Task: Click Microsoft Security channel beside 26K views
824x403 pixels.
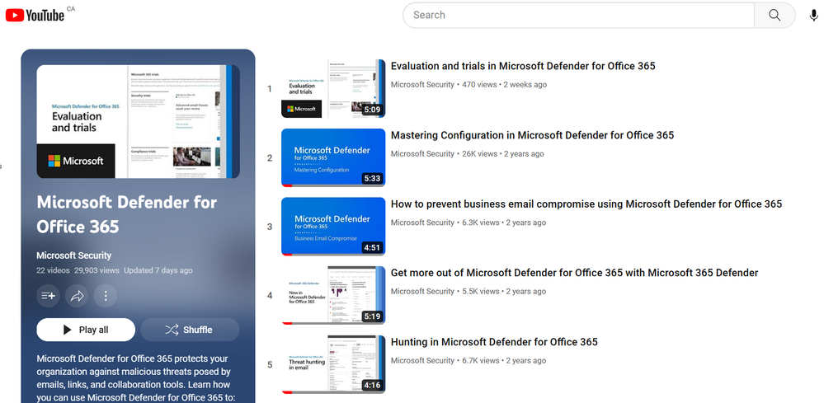Action: click(422, 154)
